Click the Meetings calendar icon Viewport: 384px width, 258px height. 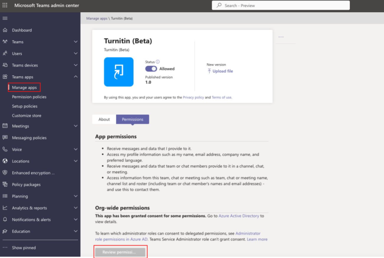click(x=5, y=126)
